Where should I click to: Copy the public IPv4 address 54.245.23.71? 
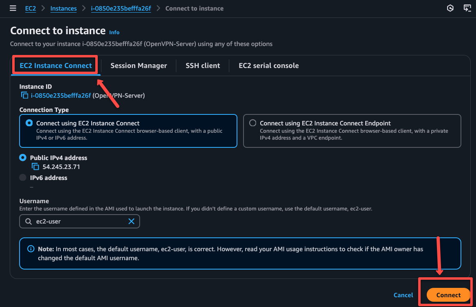point(35,166)
